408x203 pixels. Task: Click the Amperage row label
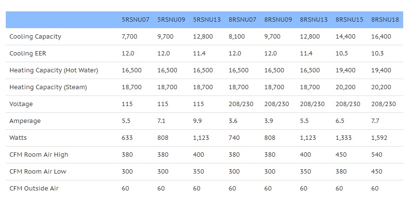tap(25, 121)
